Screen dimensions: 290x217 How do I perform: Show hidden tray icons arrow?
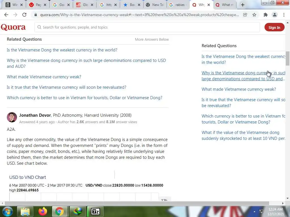(x=255, y=212)
